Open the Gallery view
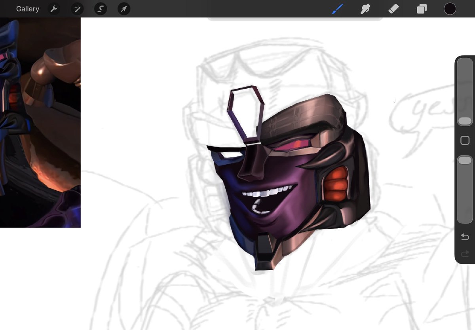The image size is (475, 330). click(x=28, y=9)
